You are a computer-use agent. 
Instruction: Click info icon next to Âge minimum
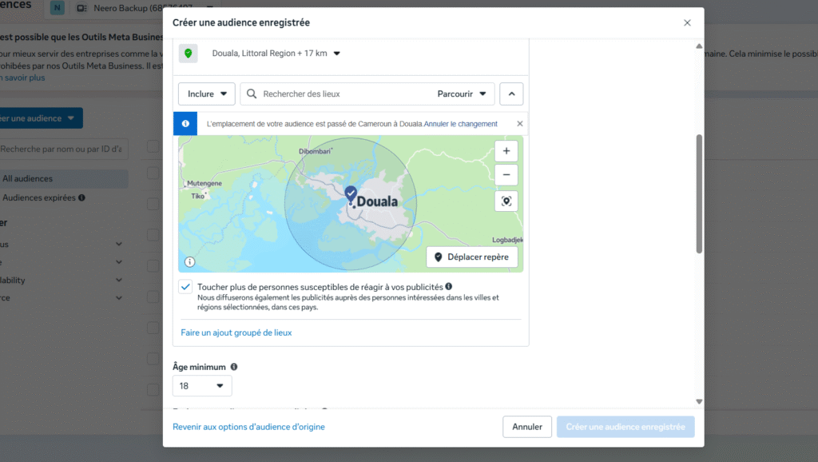tap(234, 366)
